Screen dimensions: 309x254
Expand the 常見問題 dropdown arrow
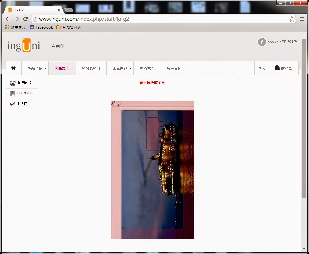[x=130, y=68]
